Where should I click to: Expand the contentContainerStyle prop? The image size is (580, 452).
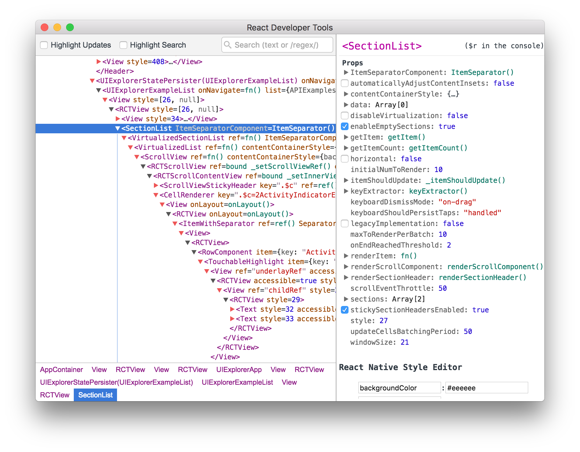[x=346, y=94]
